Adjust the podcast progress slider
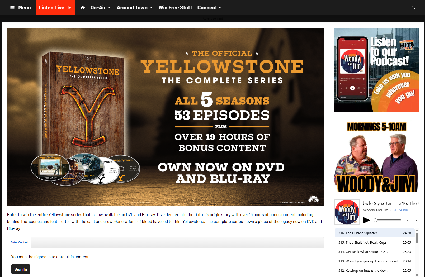Image resolution: width=425 pixels, height=277 pixels. pos(387,220)
